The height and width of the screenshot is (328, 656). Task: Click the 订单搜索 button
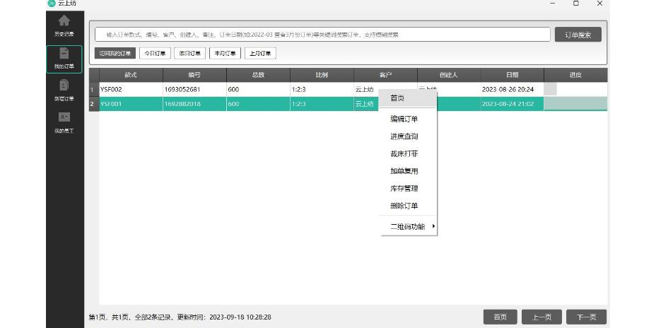tap(578, 35)
